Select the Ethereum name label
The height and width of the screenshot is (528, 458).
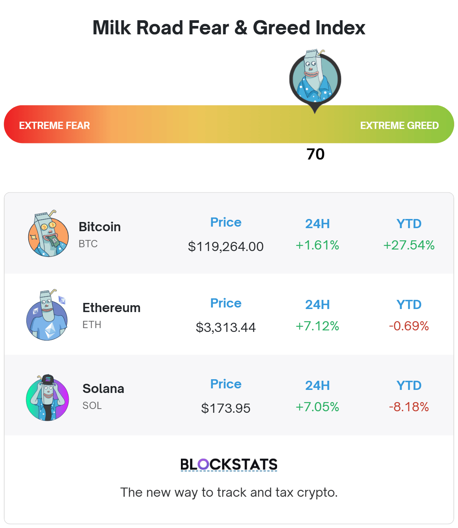[x=111, y=307]
